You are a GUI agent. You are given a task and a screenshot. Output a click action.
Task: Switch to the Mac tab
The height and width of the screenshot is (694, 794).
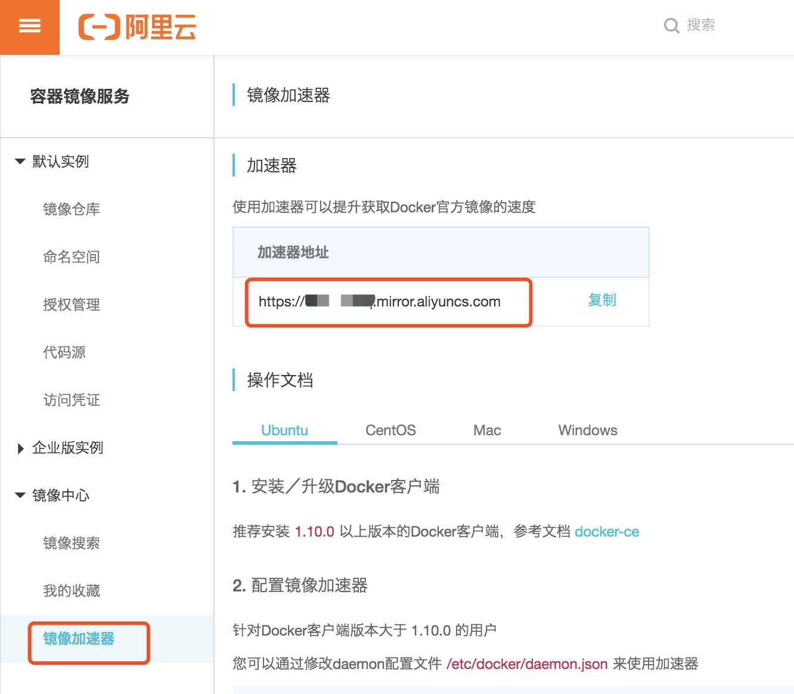tap(487, 430)
